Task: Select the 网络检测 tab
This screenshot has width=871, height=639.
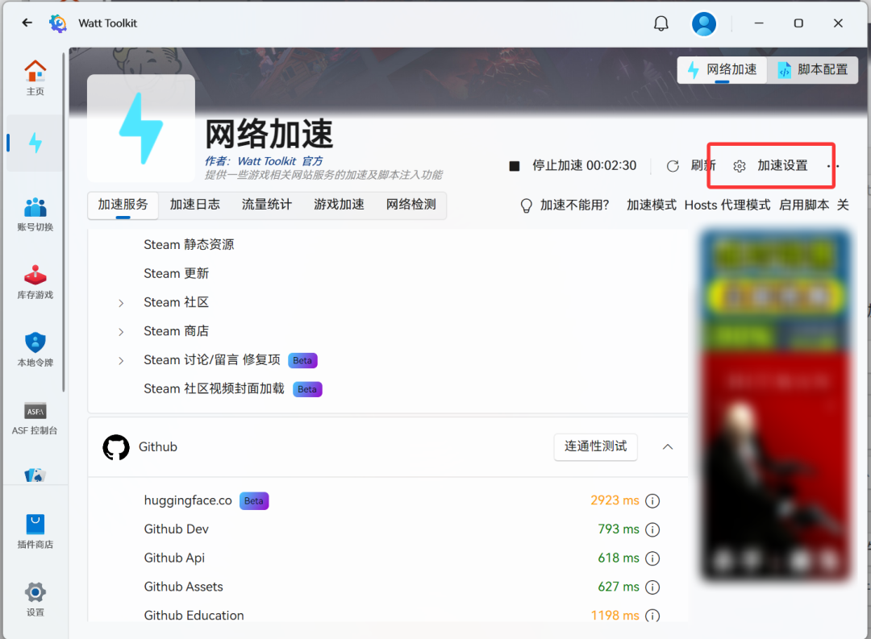Action: point(411,205)
